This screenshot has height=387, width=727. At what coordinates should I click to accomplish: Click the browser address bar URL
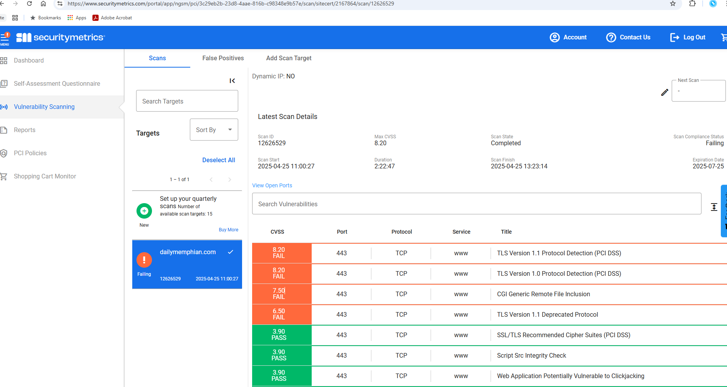tap(231, 3)
